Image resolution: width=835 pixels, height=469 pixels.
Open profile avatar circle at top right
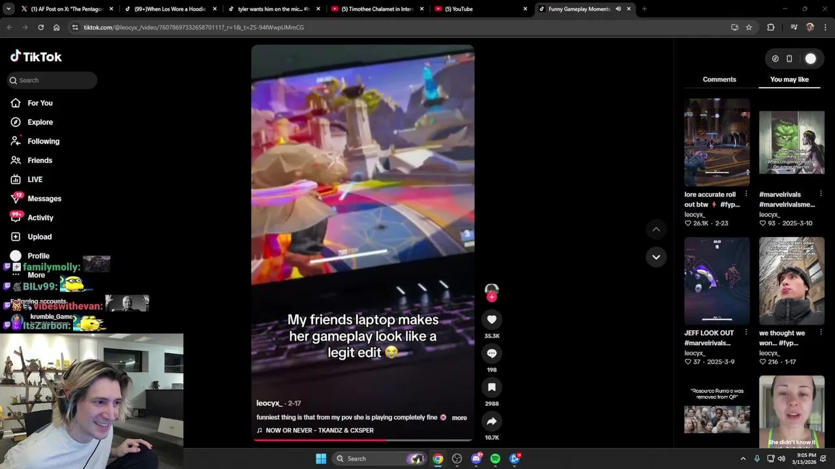pos(810,59)
